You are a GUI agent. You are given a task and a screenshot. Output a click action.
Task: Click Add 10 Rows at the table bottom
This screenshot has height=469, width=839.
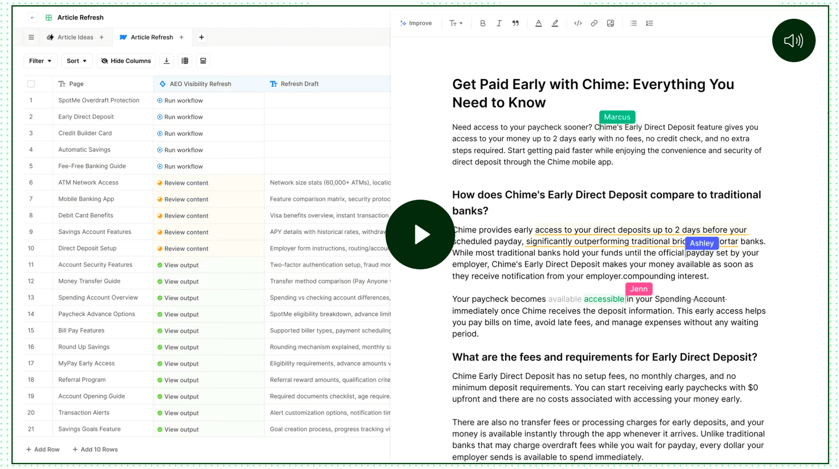(95, 449)
